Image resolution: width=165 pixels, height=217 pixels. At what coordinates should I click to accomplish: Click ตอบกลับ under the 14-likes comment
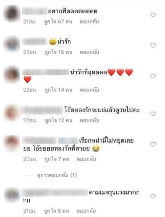[89, 90]
